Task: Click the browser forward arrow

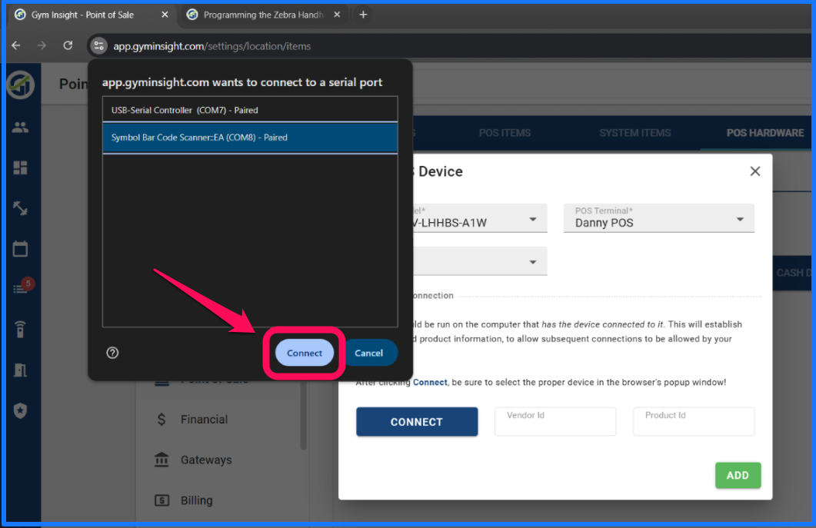Action: point(42,46)
